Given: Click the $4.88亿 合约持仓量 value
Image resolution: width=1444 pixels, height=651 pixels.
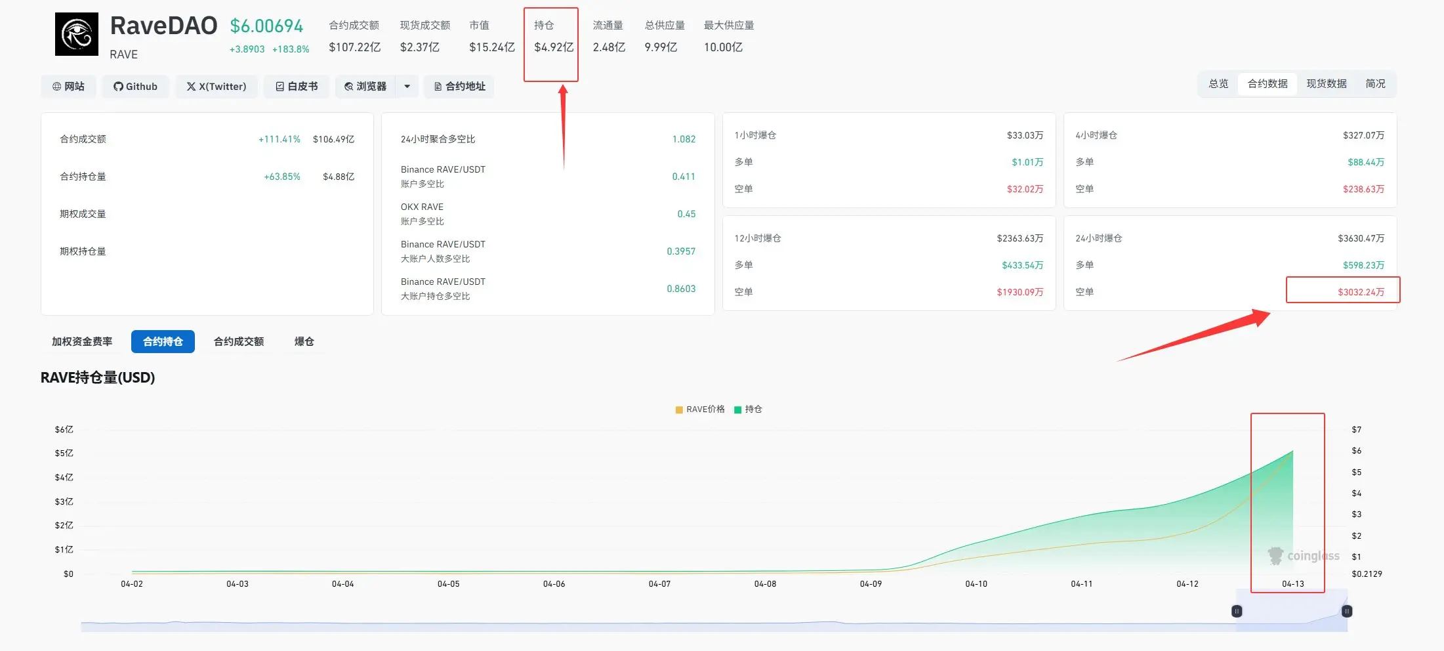Looking at the screenshot, I should pos(339,177).
